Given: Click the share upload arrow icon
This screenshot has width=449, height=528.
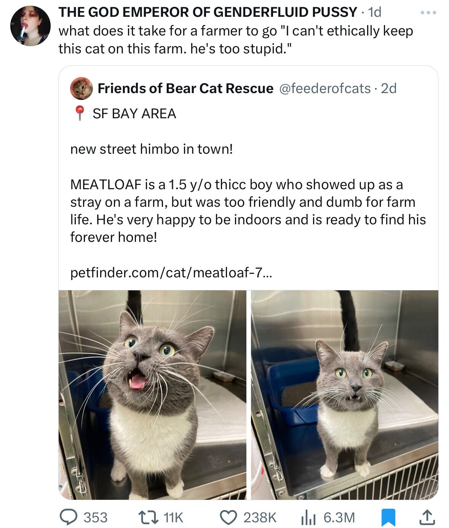Looking at the screenshot, I should [x=426, y=517].
